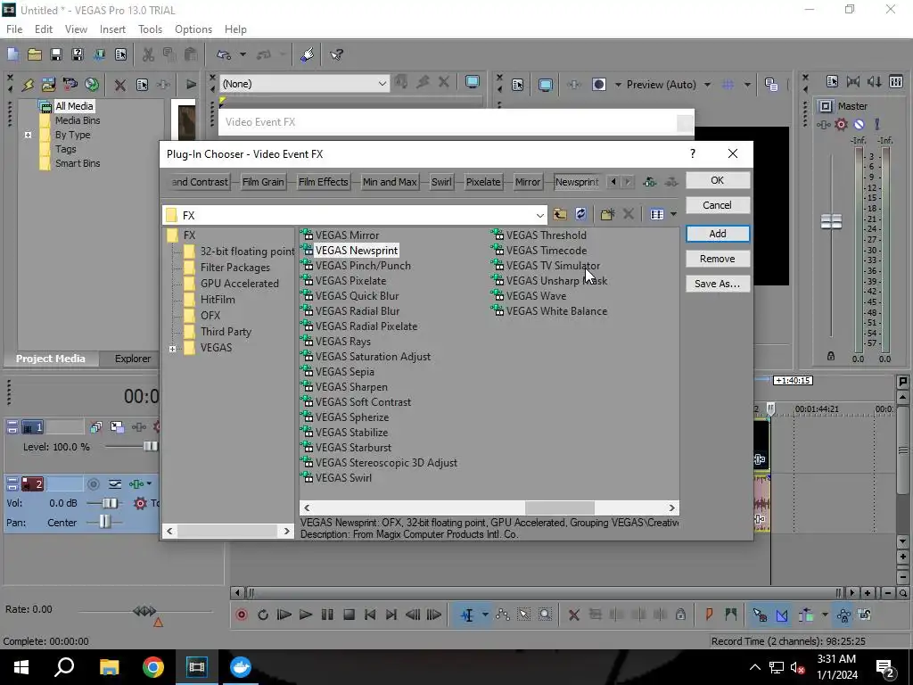913x685 pixels.
Task: Open the File menu
Action: (x=14, y=29)
